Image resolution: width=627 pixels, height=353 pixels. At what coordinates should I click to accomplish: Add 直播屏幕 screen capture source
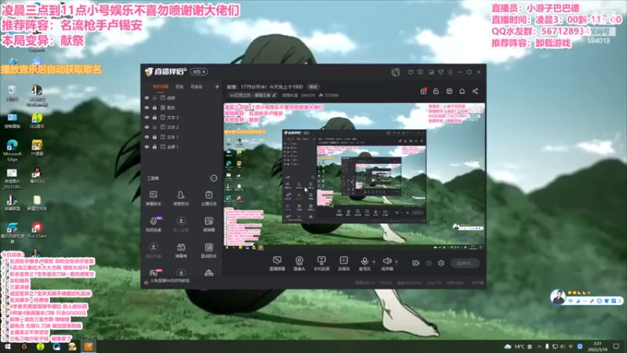tap(277, 264)
